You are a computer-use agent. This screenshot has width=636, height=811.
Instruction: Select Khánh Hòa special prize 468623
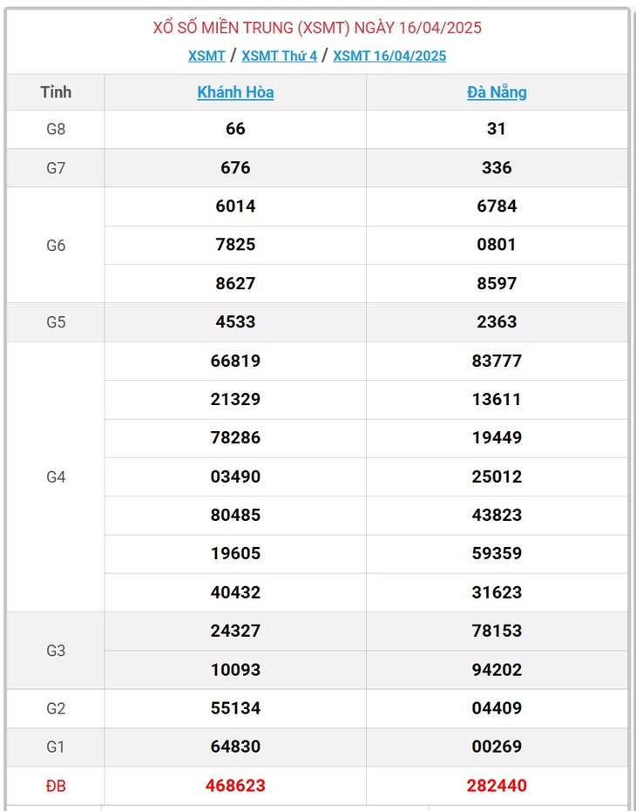tap(235, 785)
